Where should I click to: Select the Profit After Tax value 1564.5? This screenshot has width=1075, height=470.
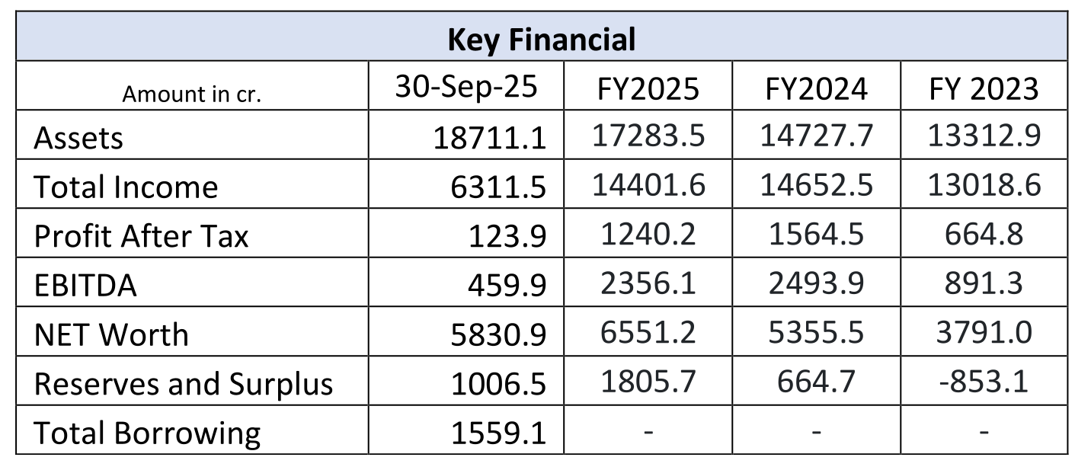pyautogui.click(x=816, y=235)
